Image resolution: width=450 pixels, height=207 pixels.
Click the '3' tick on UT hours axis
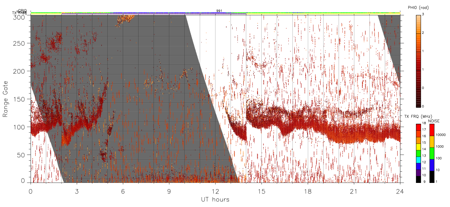pos(77,191)
